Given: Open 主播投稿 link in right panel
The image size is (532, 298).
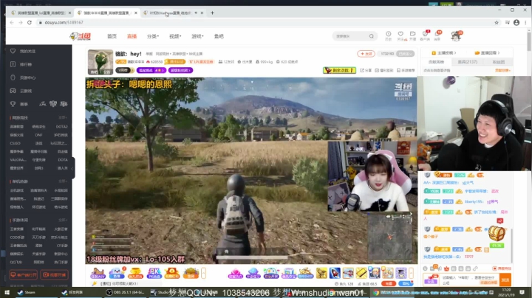Looking at the screenshot, I should (444, 53).
